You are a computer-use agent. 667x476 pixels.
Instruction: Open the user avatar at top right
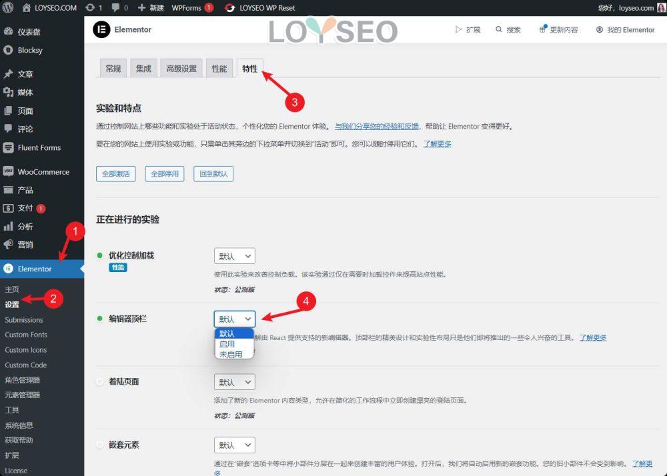tap(662, 7)
